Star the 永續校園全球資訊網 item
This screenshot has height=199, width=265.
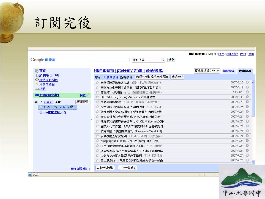point(97,136)
